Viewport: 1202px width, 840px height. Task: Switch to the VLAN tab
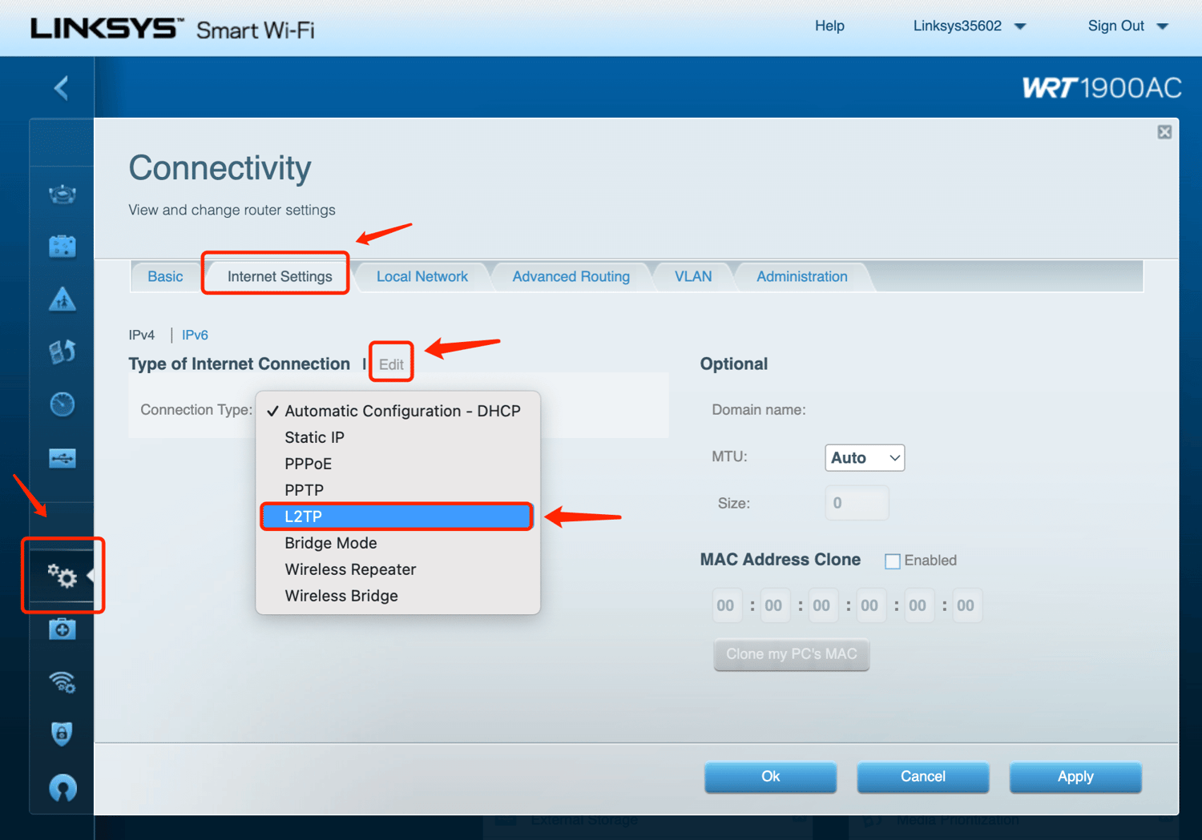point(692,276)
